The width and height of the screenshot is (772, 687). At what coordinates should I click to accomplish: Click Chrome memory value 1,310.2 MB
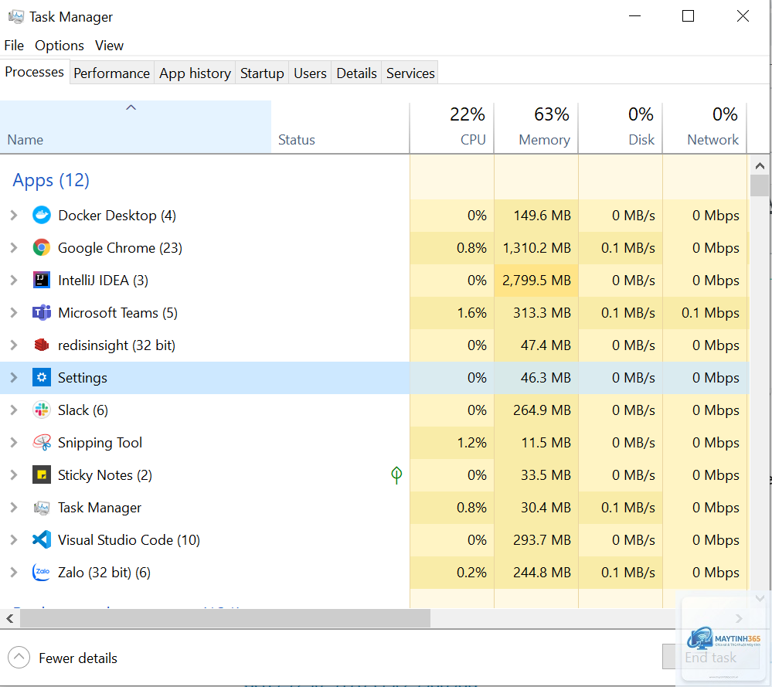coord(536,248)
